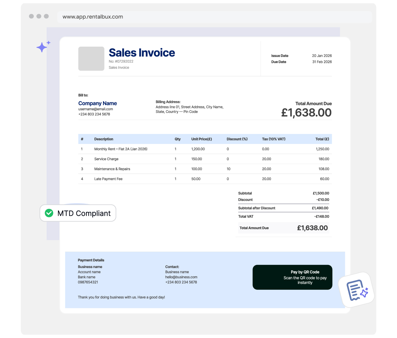397x338 pixels.
Task: Click the Total VAT value -£148.00
Action: click(322, 216)
